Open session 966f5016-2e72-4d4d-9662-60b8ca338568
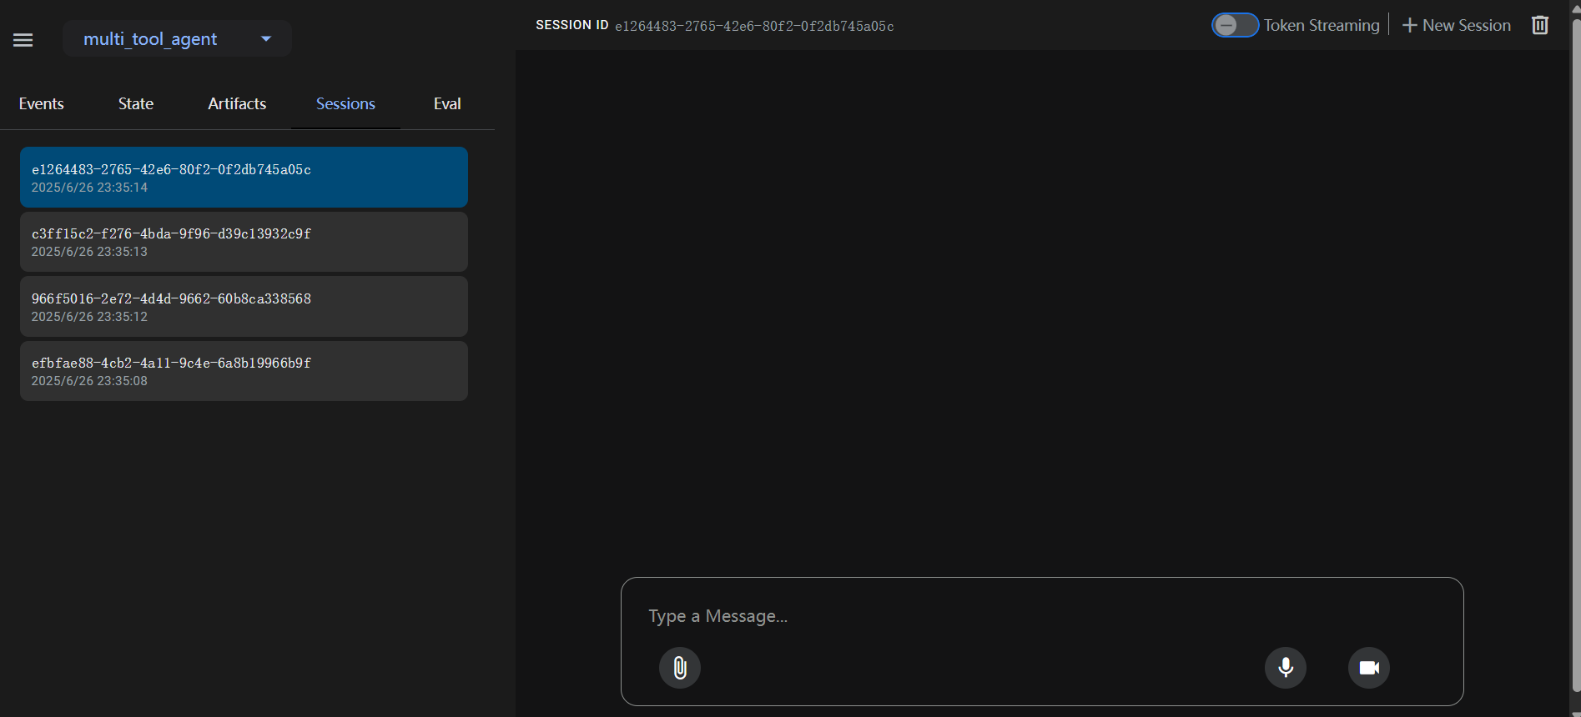 (244, 306)
